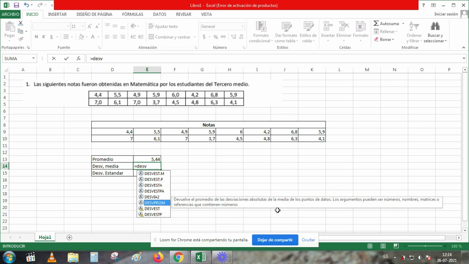Click Iniciar sesión
This screenshot has height=264, width=469.
click(x=446, y=14)
